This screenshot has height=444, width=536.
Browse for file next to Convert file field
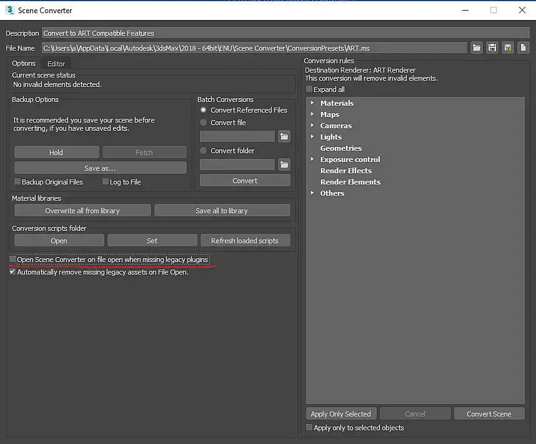[284, 136]
